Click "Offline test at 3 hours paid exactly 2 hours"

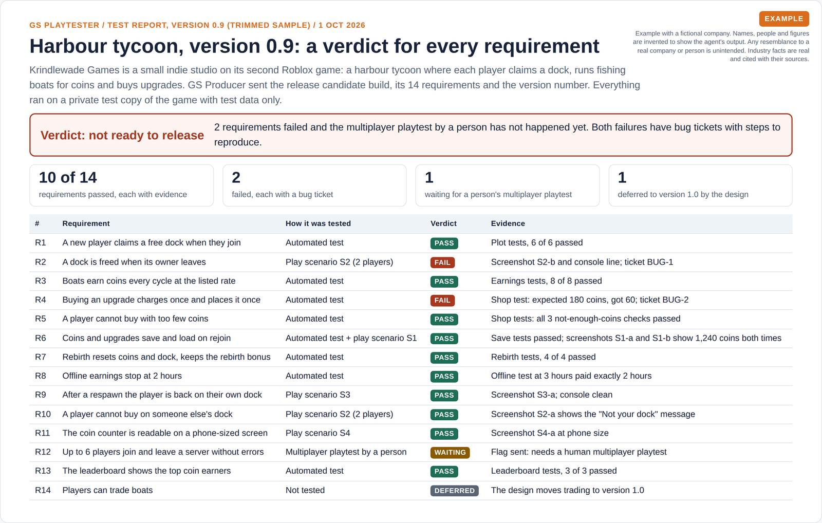pos(571,376)
